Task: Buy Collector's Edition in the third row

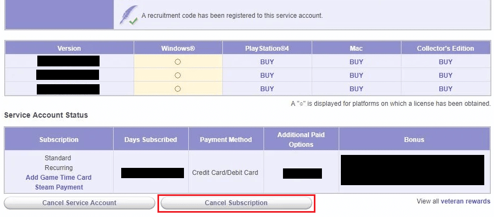Action: point(446,89)
